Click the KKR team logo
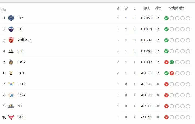 (11, 62)
